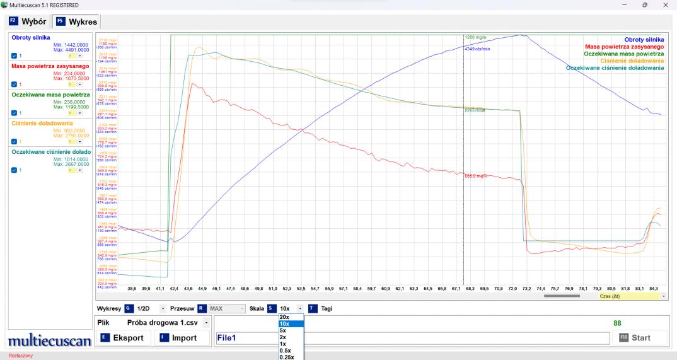Open the Wykresy 1/2D dropdown
677x360 pixels.
click(x=163, y=309)
